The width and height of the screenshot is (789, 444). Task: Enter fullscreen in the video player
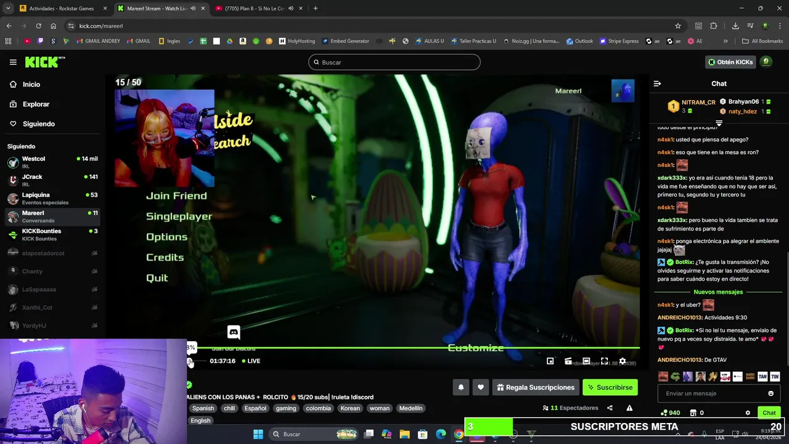point(604,361)
